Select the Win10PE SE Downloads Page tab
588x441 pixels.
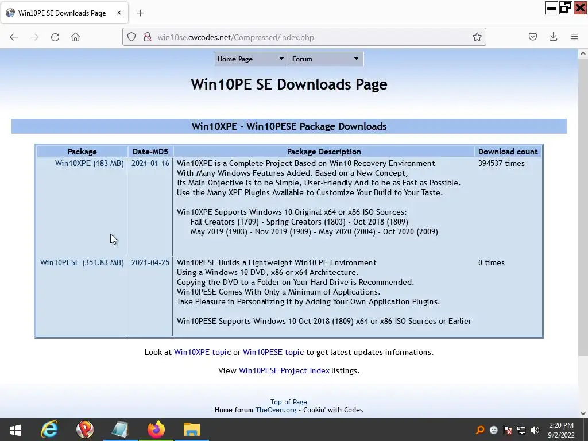click(x=64, y=13)
